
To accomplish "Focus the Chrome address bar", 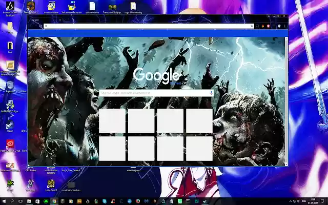I will tap(149, 26).
